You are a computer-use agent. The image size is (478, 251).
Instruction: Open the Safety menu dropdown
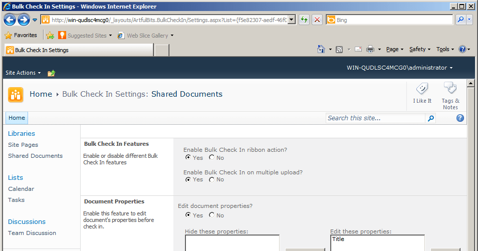[x=420, y=49]
